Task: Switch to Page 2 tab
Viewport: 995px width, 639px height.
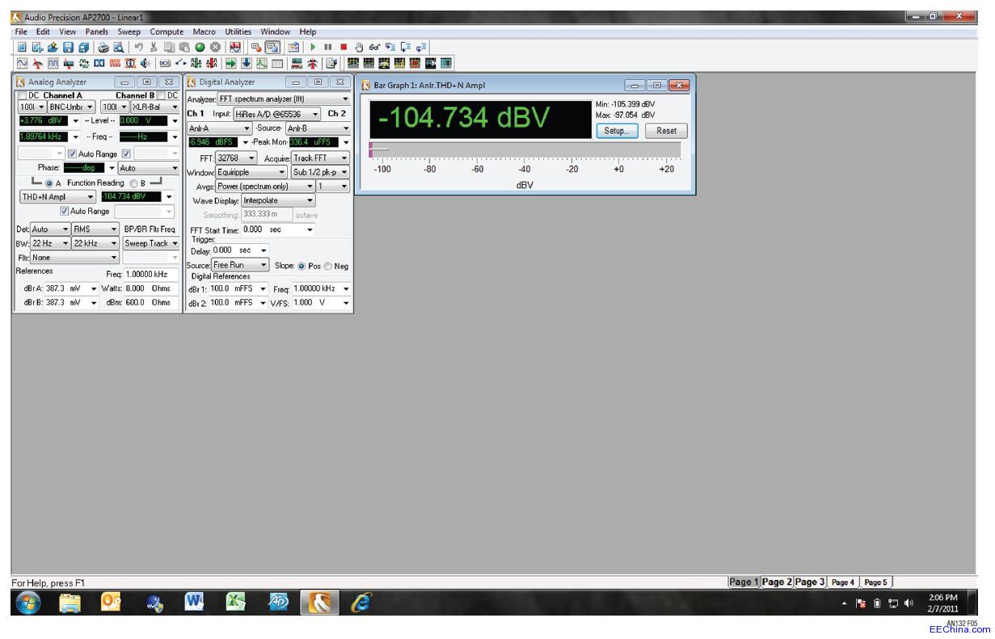Action: click(x=777, y=582)
